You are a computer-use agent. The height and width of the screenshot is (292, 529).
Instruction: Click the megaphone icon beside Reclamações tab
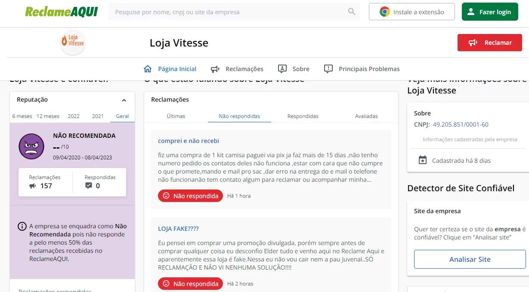215,69
